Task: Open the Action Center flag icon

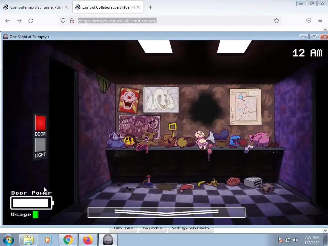Action: coord(280,240)
